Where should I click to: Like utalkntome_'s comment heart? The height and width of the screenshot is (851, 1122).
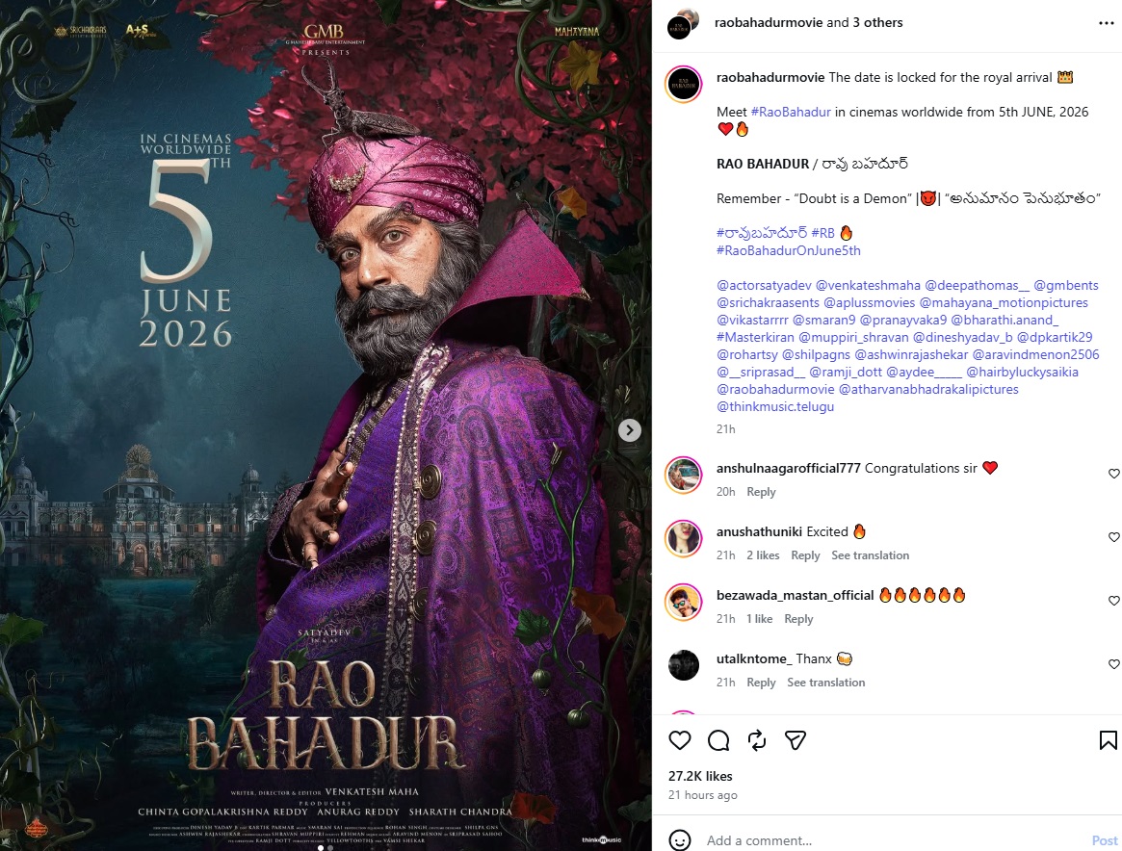[1114, 664]
